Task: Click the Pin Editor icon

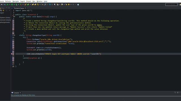Action: coord(78,4)
